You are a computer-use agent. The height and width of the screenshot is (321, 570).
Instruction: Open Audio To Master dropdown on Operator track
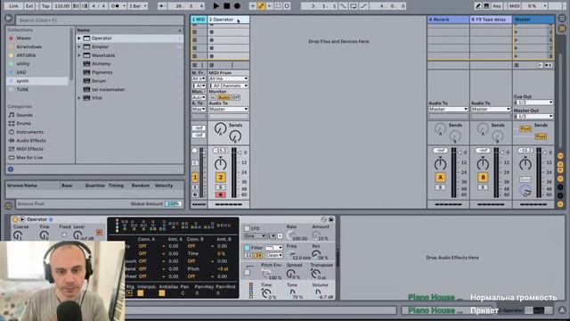pos(228,109)
